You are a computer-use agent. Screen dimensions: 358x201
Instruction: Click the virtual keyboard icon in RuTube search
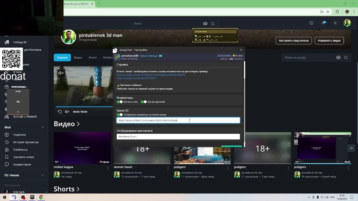tap(205, 24)
